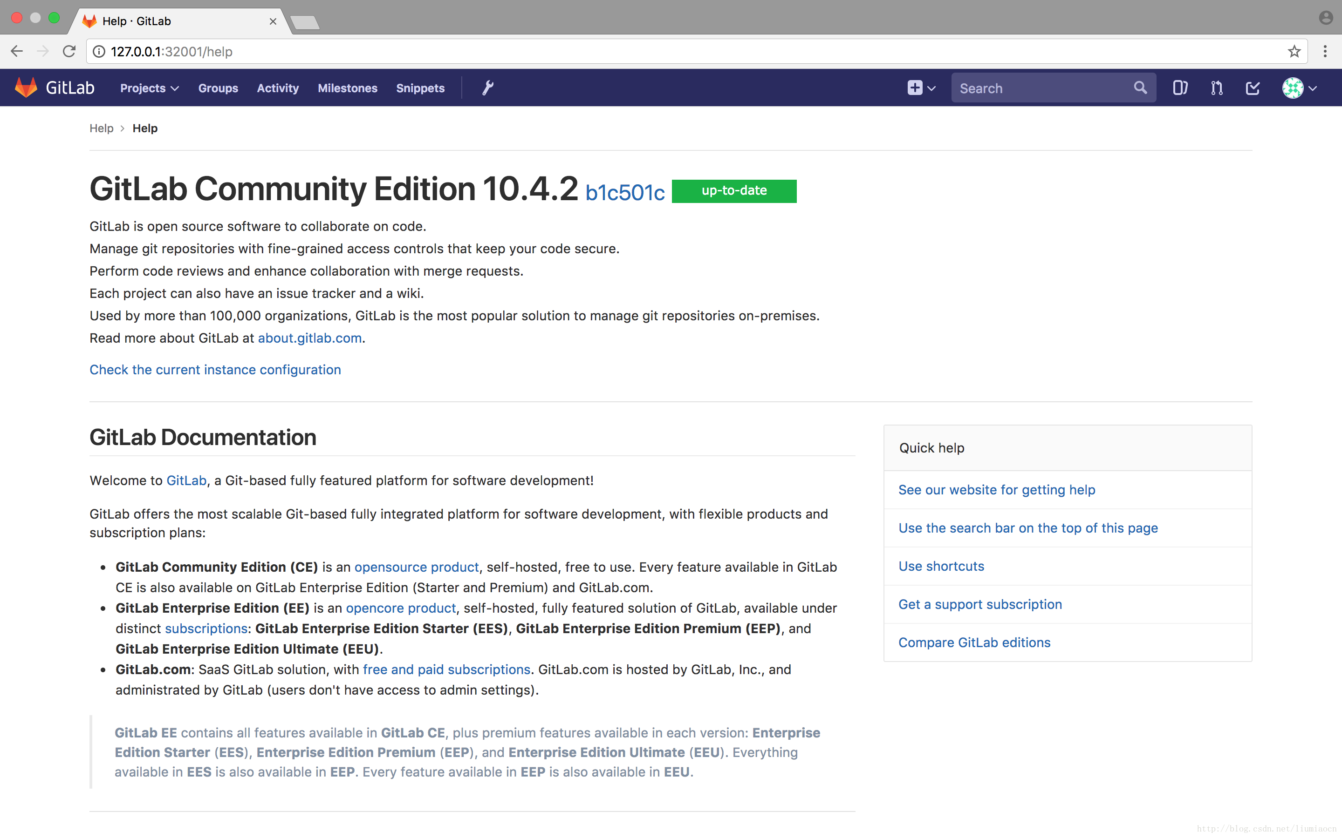1342x838 pixels.
Task: Open Activity in navbar
Action: [278, 88]
